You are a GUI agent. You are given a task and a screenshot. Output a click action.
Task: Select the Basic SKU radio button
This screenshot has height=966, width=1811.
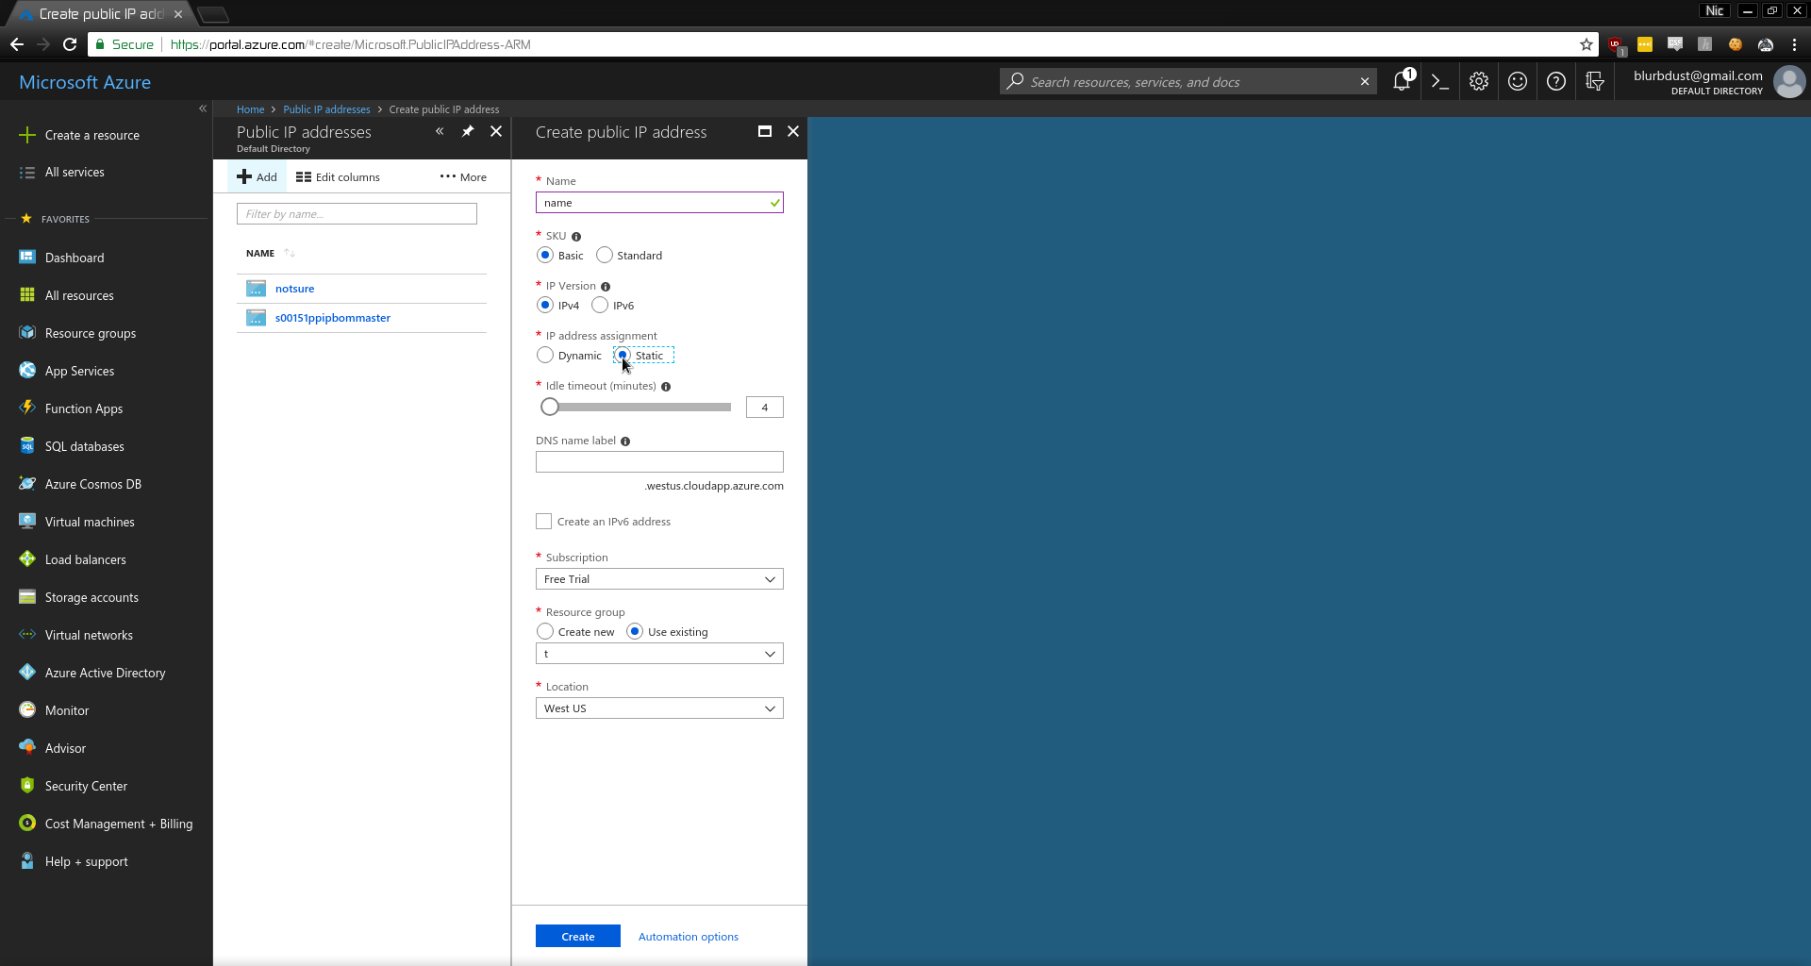coord(545,255)
